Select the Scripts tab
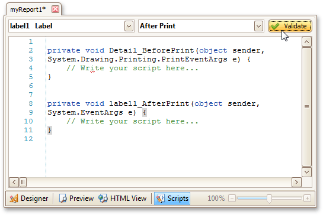323x215 pixels. (x=172, y=198)
